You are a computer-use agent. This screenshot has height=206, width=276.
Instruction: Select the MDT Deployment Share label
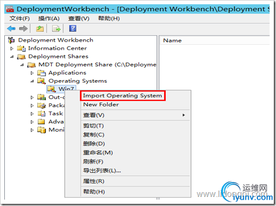[x=98, y=65]
